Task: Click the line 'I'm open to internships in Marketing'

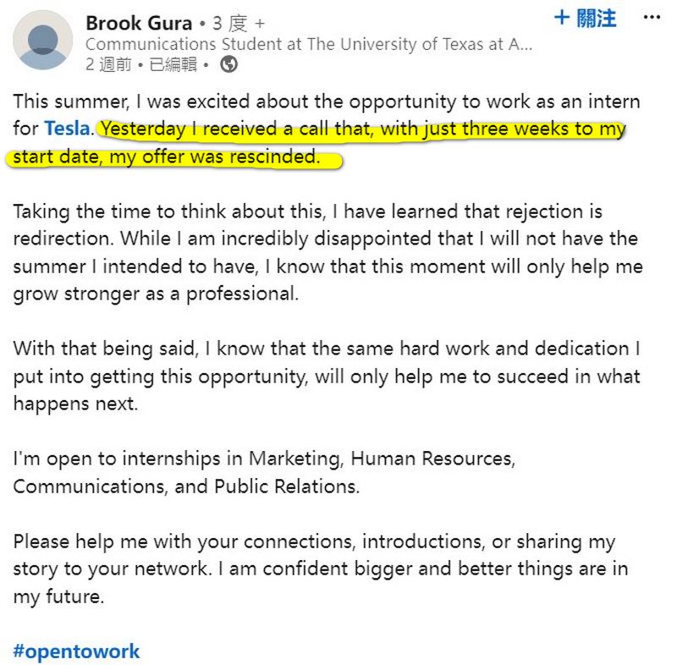Action: (x=264, y=459)
